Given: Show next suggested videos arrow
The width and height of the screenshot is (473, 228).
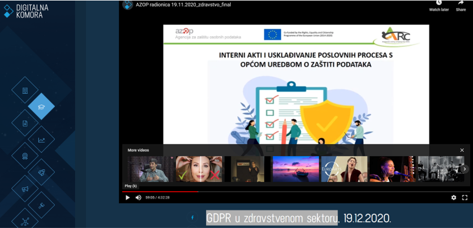Looking at the screenshot, I should point(465,169).
